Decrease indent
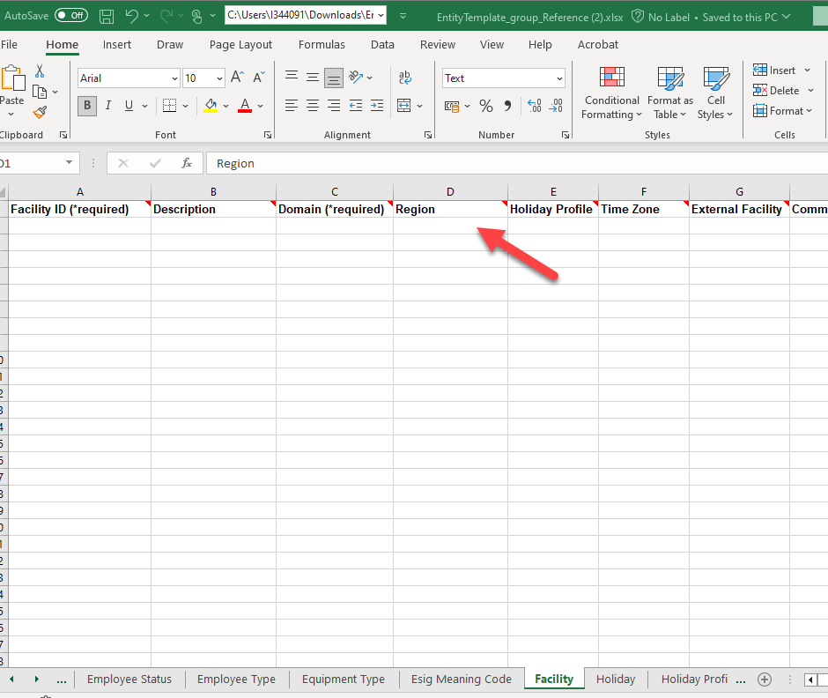Screen dimensions: 828x698 (356, 106)
